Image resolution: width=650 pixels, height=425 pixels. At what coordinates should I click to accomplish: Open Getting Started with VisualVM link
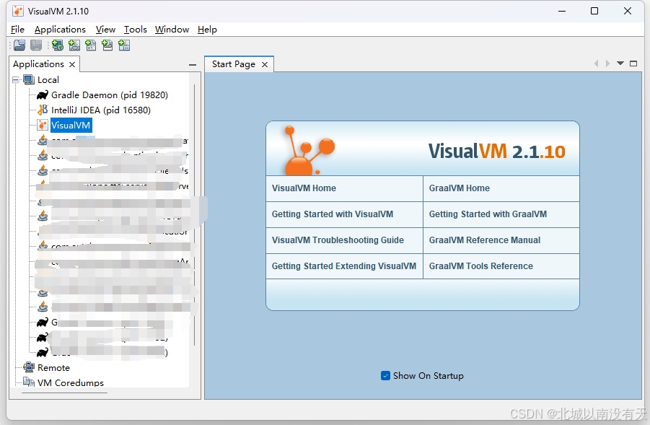pos(333,214)
